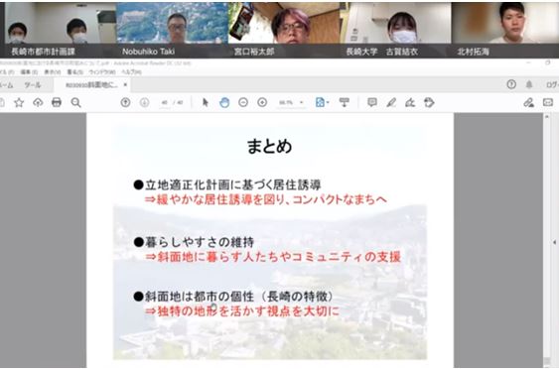Open the magnifier search tool

coord(75,102)
